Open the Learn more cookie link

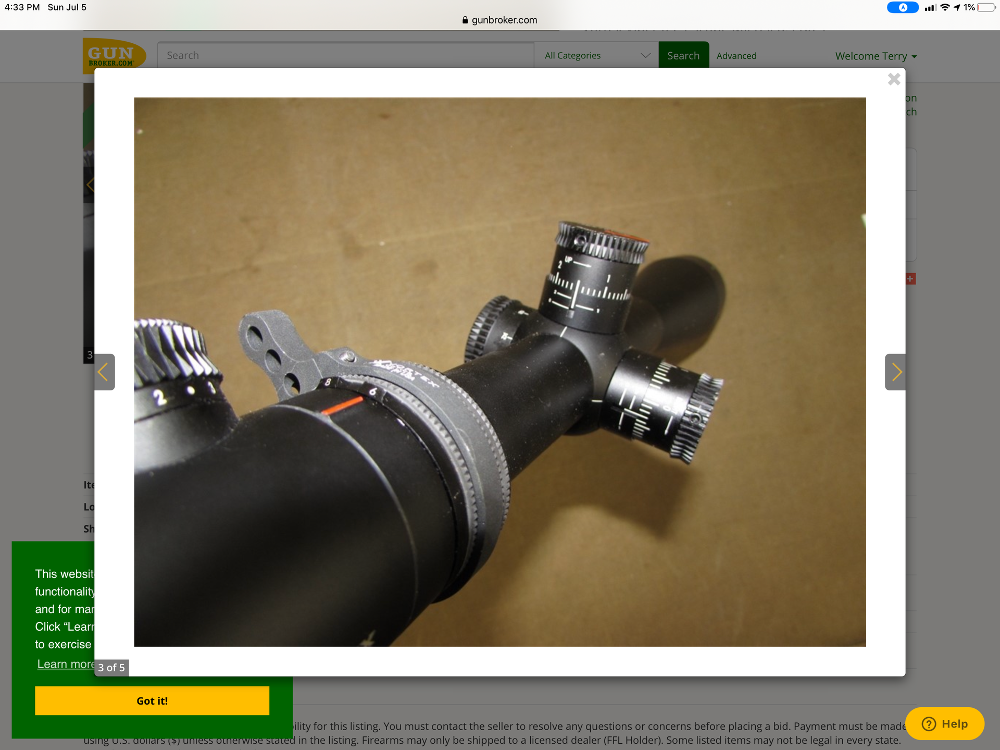pyautogui.click(x=66, y=664)
